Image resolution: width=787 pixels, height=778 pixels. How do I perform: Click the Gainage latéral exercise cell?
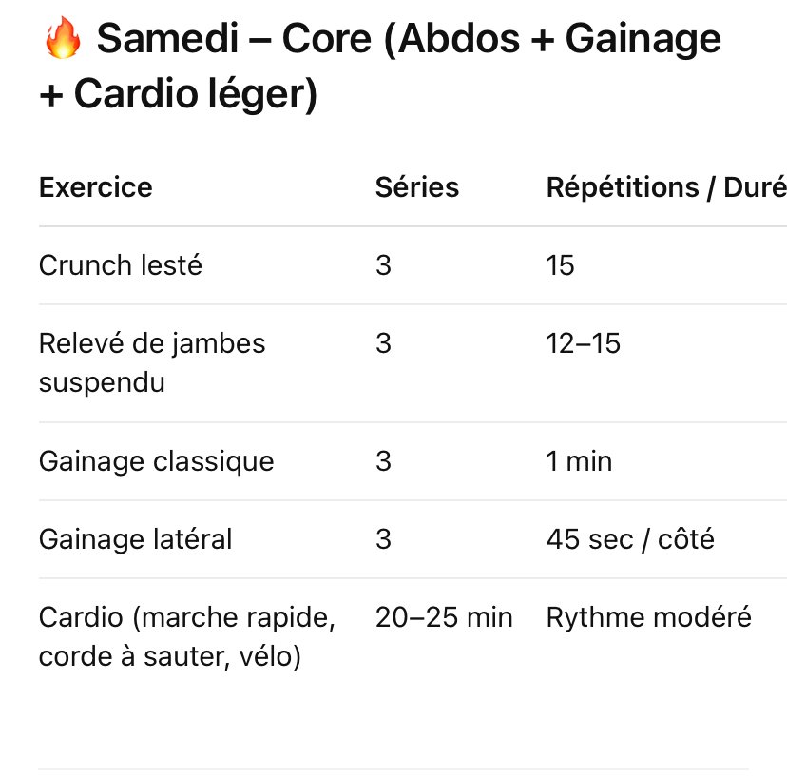pos(135,539)
